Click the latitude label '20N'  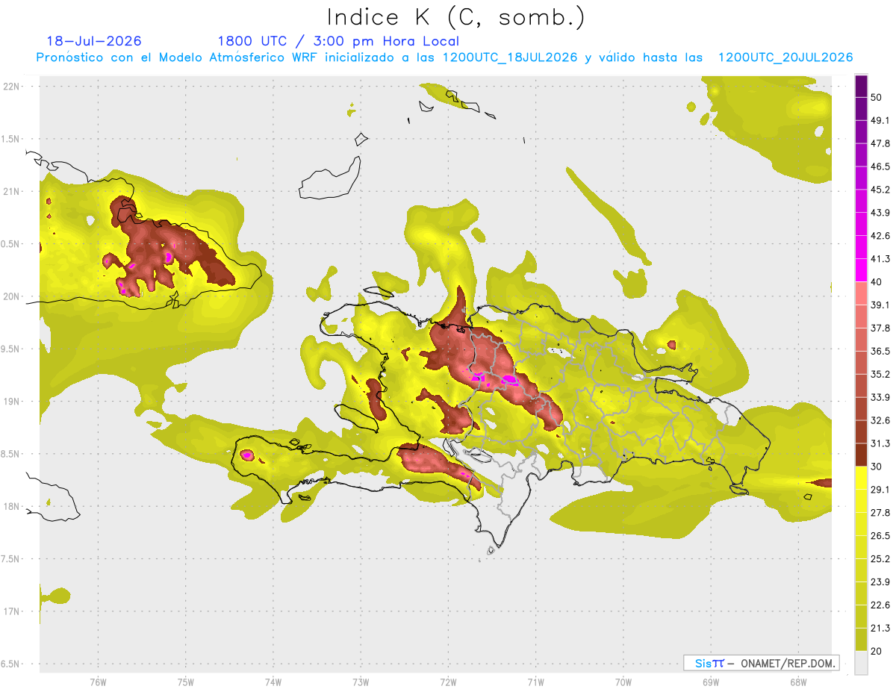point(12,296)
